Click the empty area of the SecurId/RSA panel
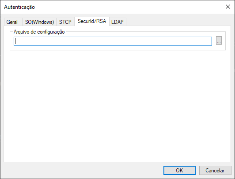The image size is (235, 179). pos(117,105)
